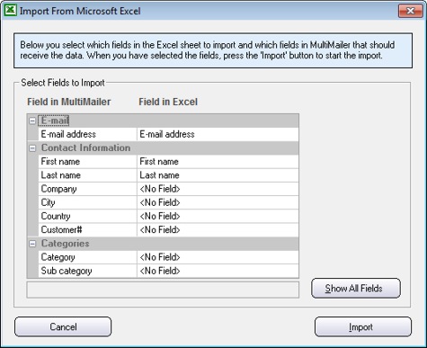This screenshot has width=427, height=348.
Task: Select the City MultiMailer field
Action: [x=87, y=202]
